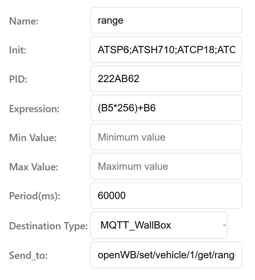Click the chevron arrow of Destination Type

[224, 225]
